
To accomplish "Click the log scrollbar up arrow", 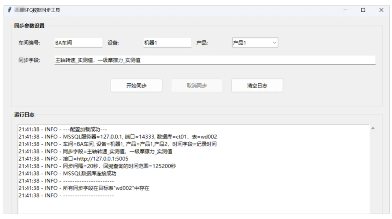I will (x=373, y=128).
